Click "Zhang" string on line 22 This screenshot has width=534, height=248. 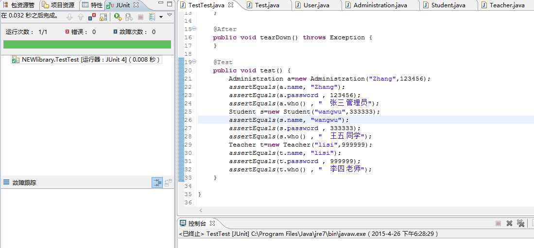click(x=325, y=87)
